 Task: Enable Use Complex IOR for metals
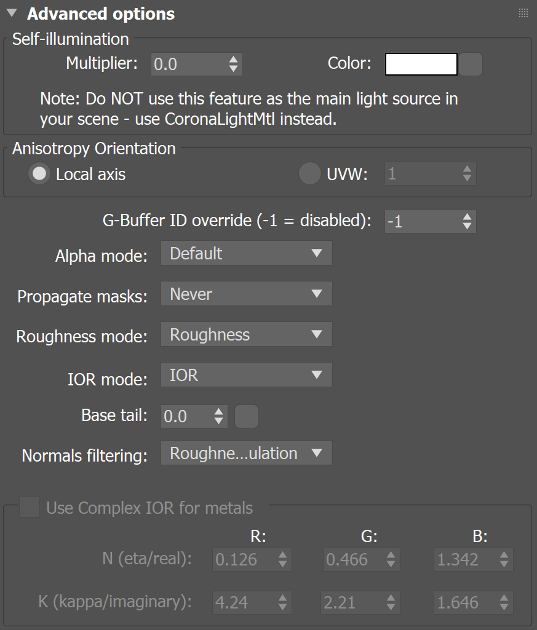click(x=30, y=508)
